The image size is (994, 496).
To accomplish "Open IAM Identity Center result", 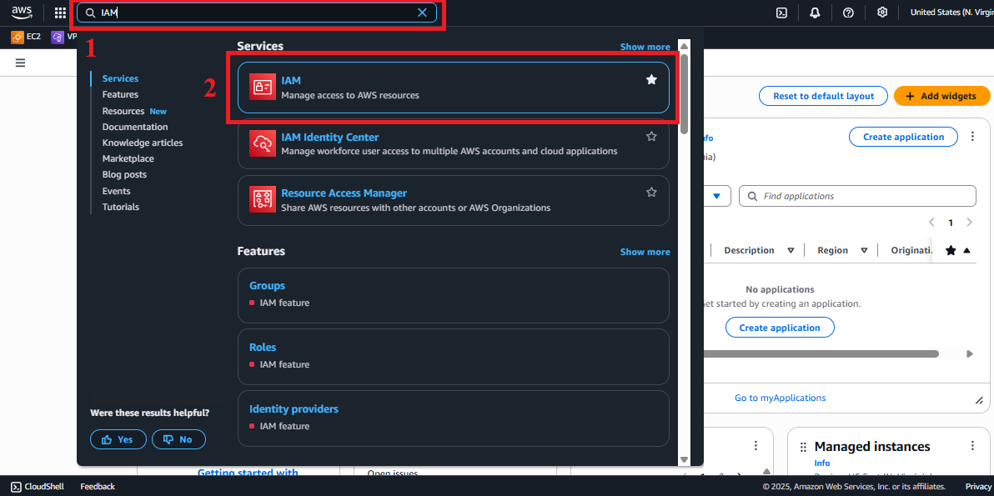I will coord(454,143).
